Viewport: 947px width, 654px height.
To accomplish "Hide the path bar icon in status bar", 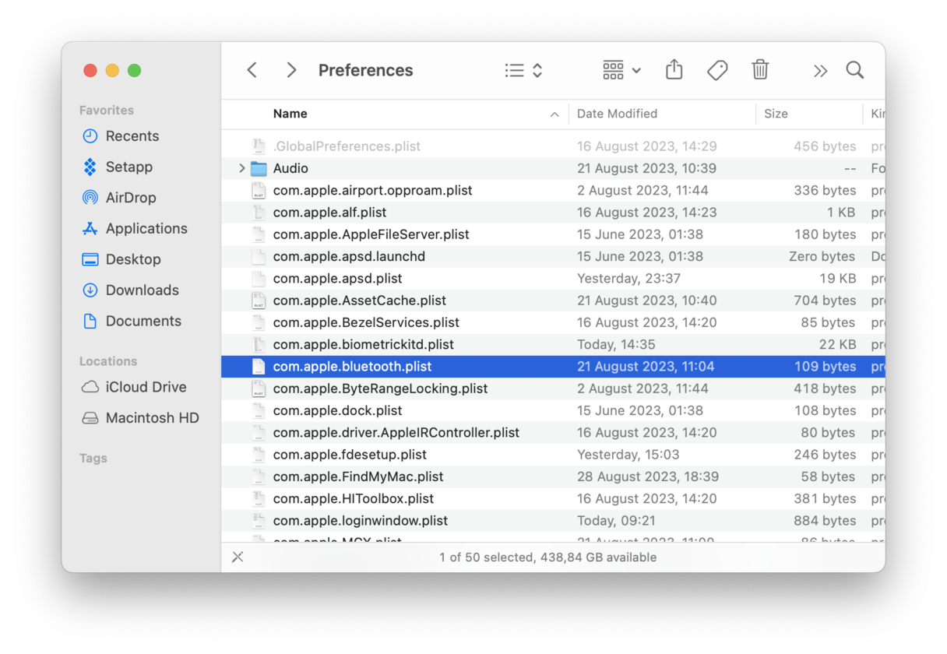I will [238, 557].
